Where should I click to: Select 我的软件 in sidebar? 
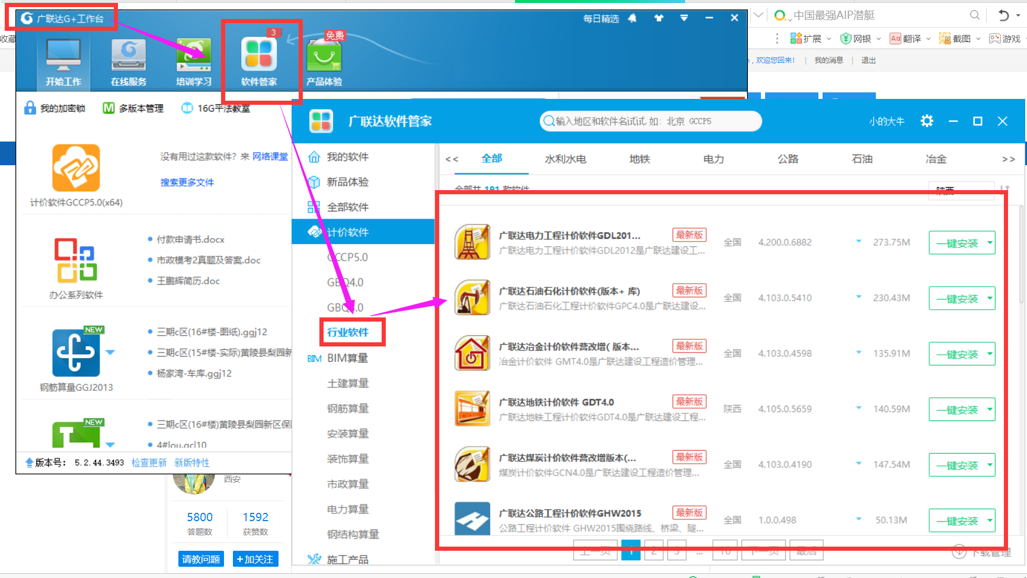click(x=348, y=157)
